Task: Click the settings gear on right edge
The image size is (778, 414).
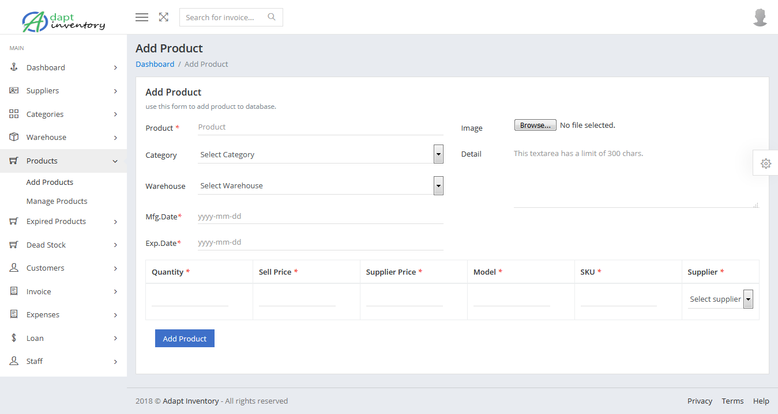Action: (765, 164)
